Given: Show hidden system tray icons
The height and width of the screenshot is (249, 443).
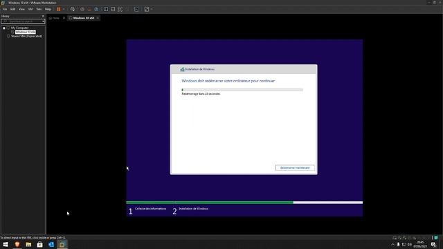Looking at the screenshot, I should tap(392, 244).
